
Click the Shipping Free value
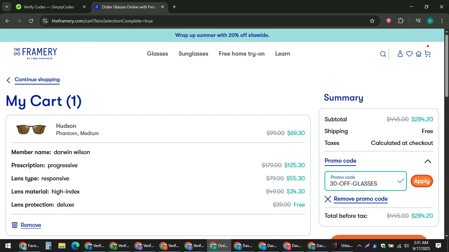427,131
